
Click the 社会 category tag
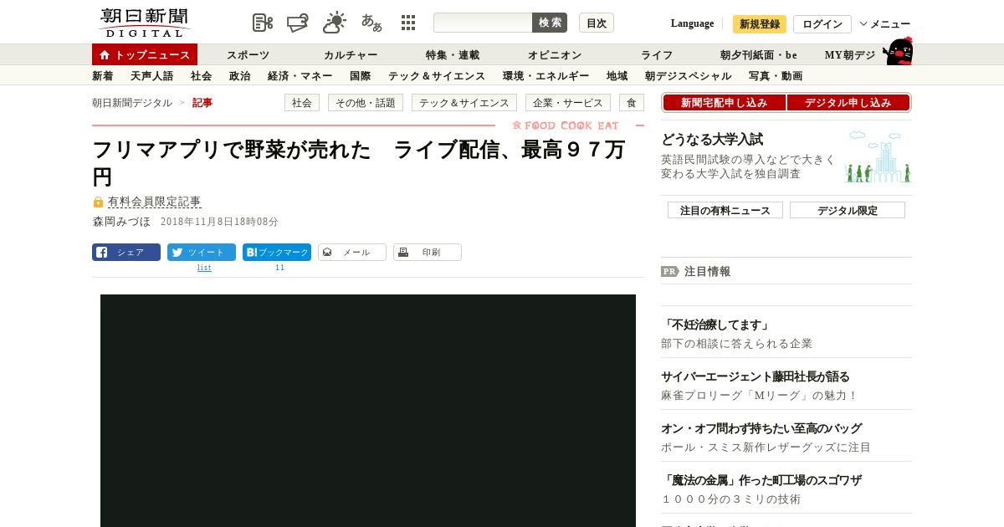click(302, 103)
